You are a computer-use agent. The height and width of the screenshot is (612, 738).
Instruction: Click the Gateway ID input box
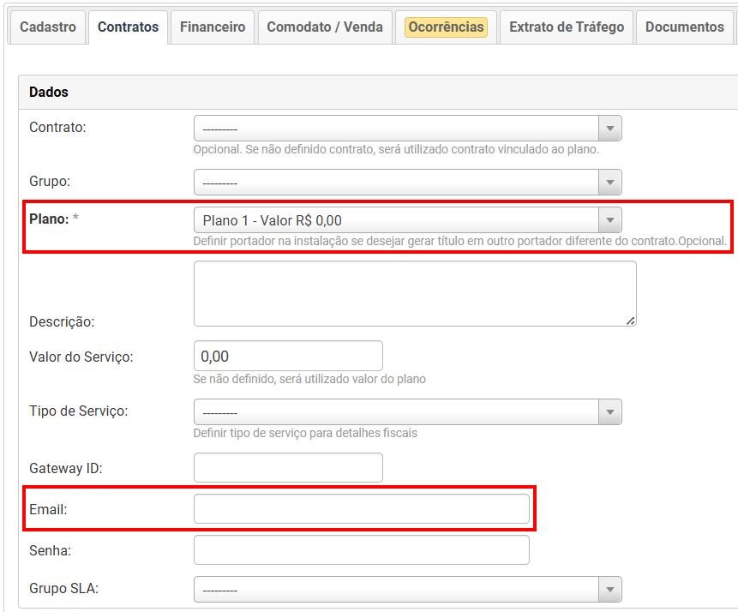click(x=288, y=468)
